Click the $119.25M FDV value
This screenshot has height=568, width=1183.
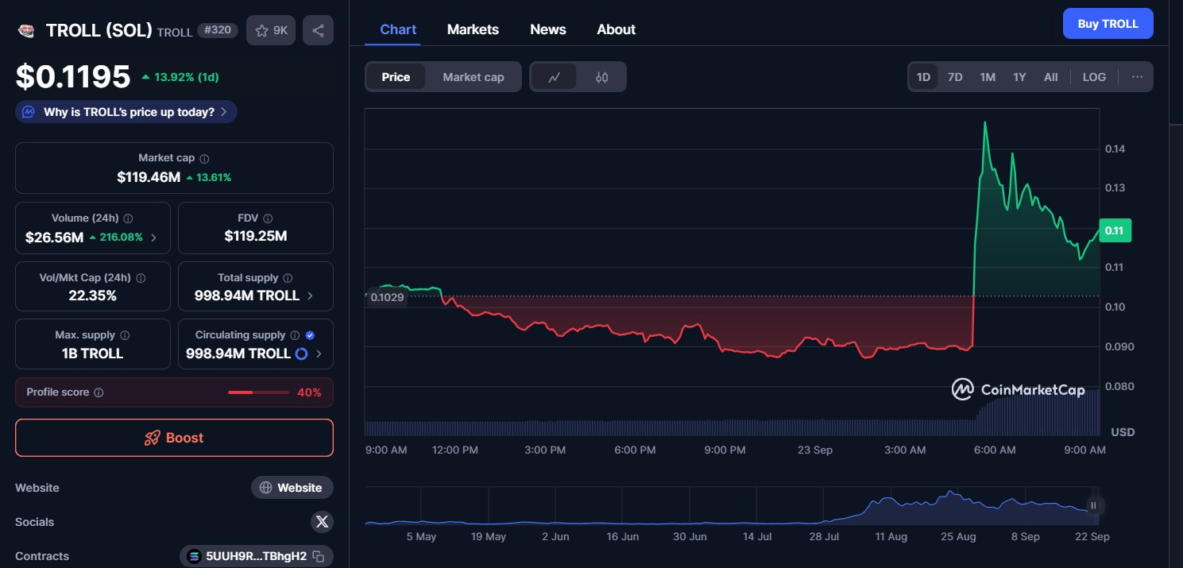(x=255, y=236)
